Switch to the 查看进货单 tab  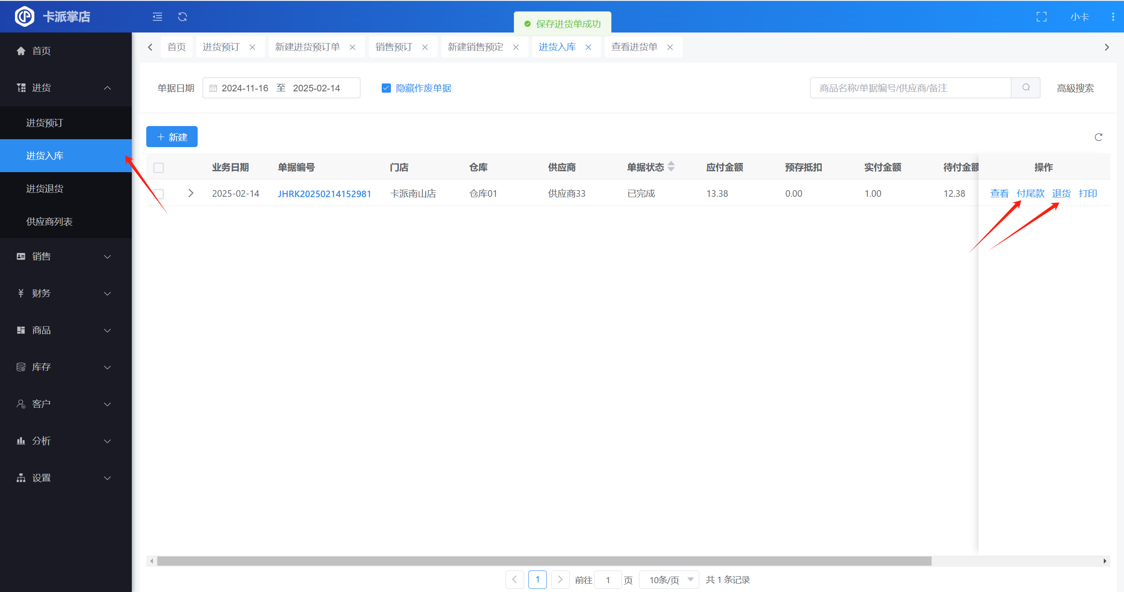tap(634, 47)
